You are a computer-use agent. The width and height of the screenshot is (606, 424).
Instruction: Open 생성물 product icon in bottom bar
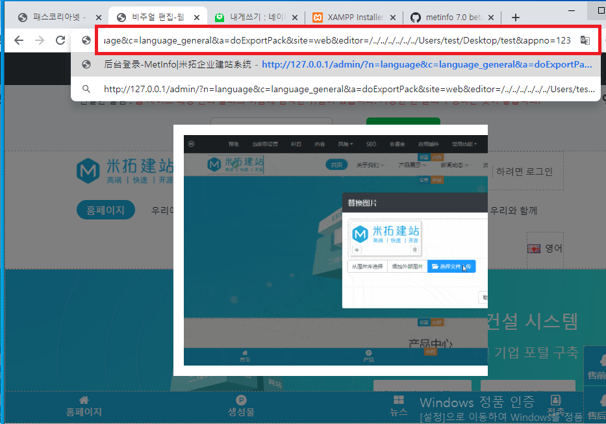[241, 406]
